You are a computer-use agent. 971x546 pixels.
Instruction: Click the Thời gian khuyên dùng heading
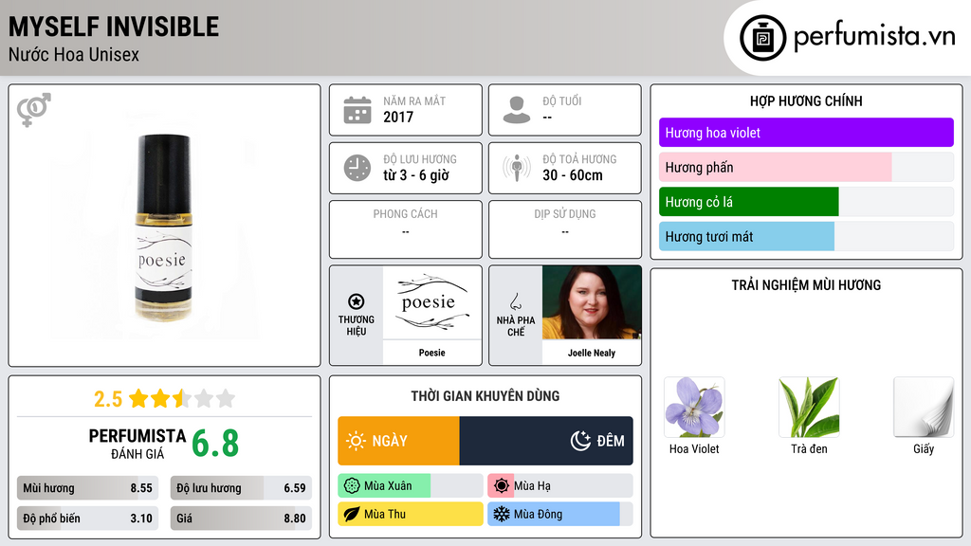pyautogui.click(x=485, y=396)
